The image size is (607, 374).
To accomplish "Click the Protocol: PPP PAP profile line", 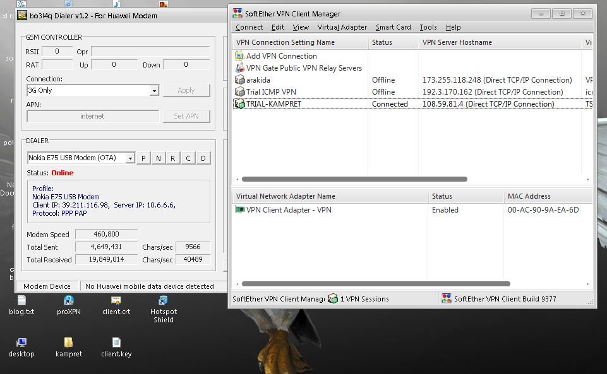I will 59,213.
